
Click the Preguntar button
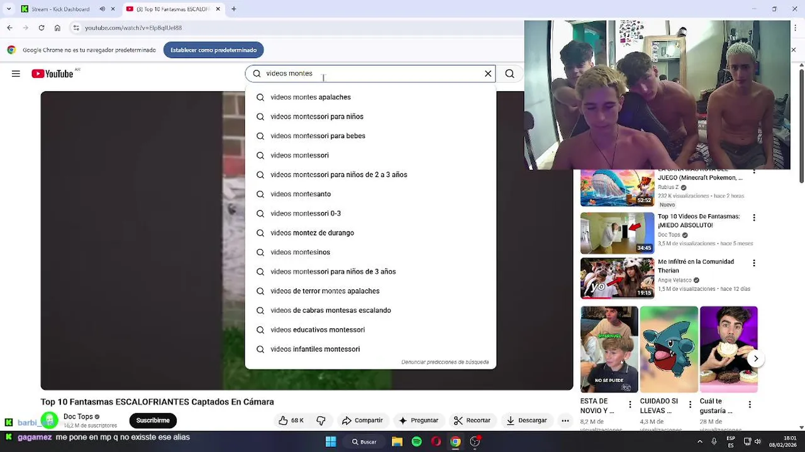click(418, 421)
